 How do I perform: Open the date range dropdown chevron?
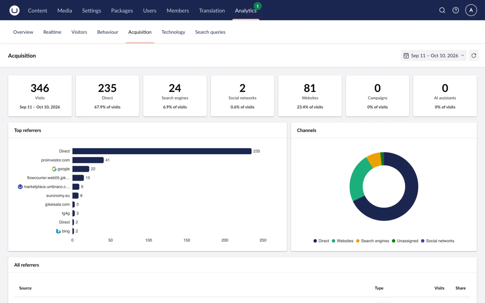(x=463, y=55)
